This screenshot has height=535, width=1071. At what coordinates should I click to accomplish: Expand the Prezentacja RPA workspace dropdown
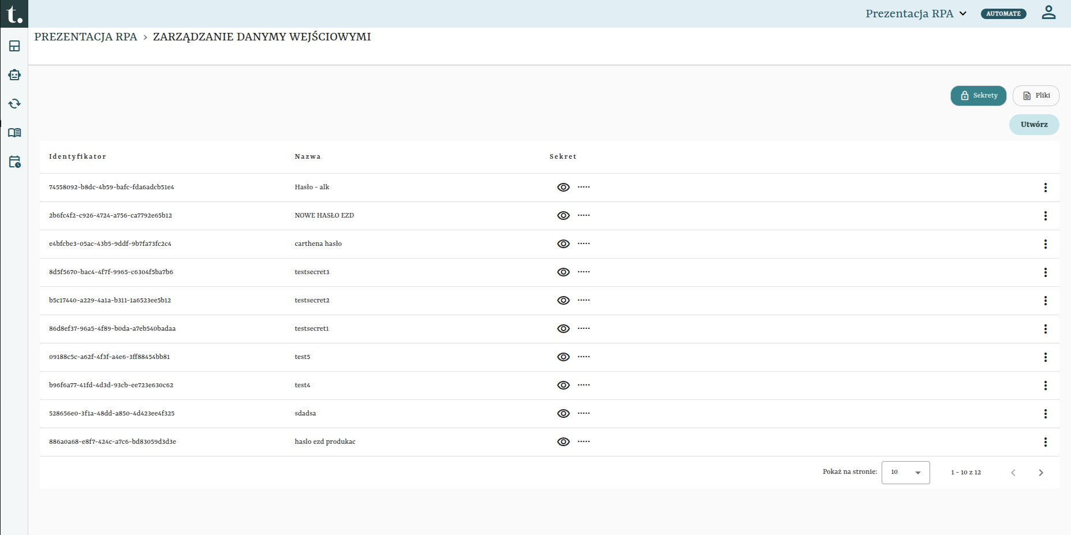(916, 13)
